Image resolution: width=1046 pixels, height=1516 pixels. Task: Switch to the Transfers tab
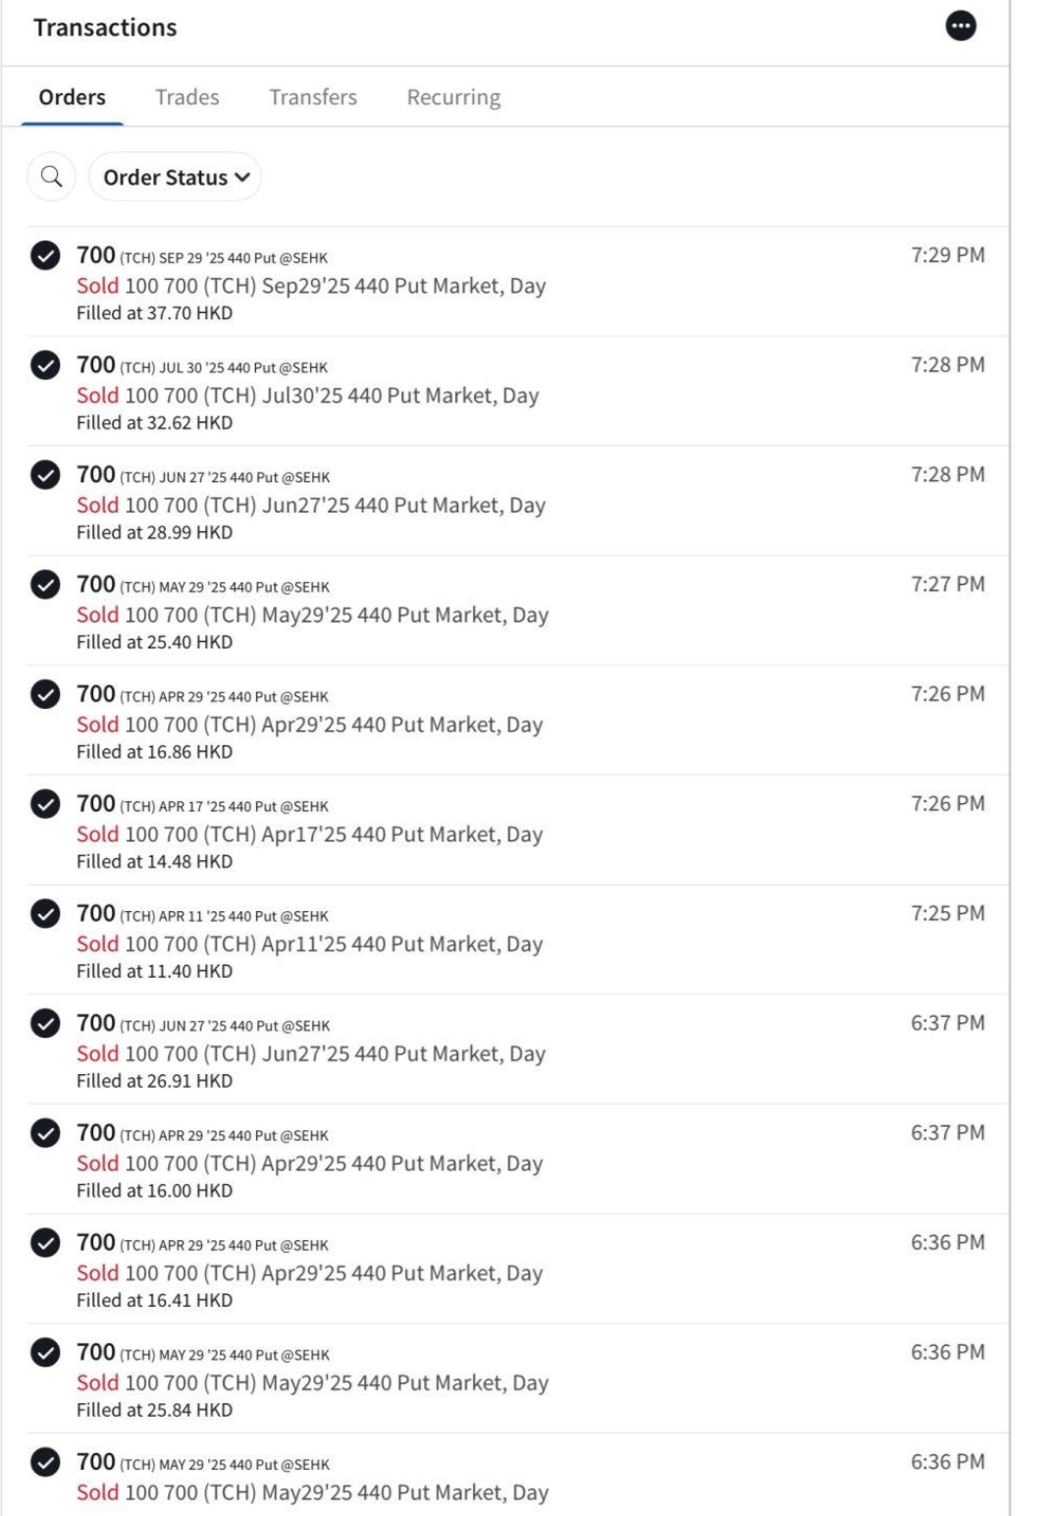pos(313,97)
